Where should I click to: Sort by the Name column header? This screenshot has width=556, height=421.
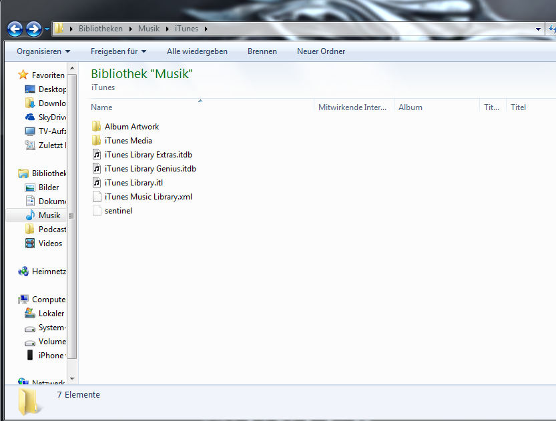(200, 107)
